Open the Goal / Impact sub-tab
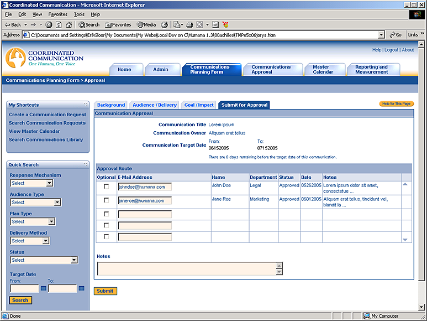 click(x=199, y=105)
